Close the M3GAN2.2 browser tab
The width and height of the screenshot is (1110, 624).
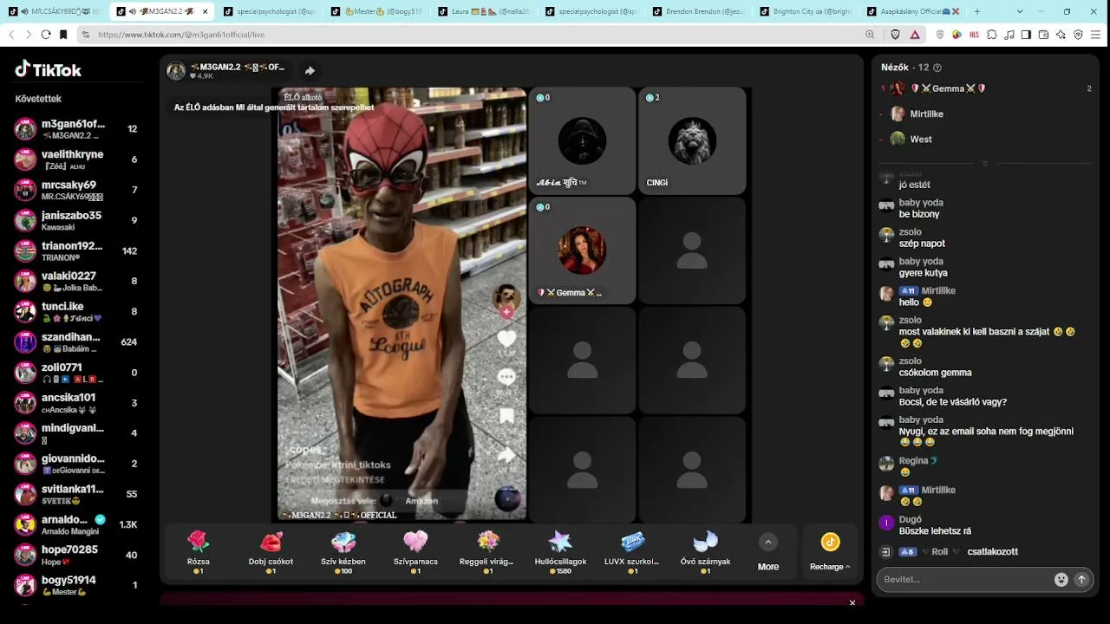tap(205, 12)
